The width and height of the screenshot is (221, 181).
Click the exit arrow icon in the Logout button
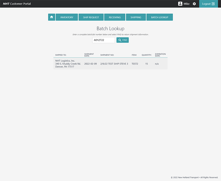[213, 4]
